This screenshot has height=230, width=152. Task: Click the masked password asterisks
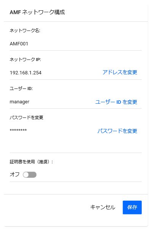[x=18, y=130]
